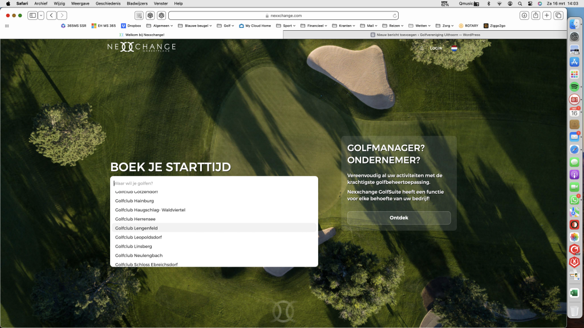Open Spotify from the Dock
584x328 pixels.
tap(574, 87)
